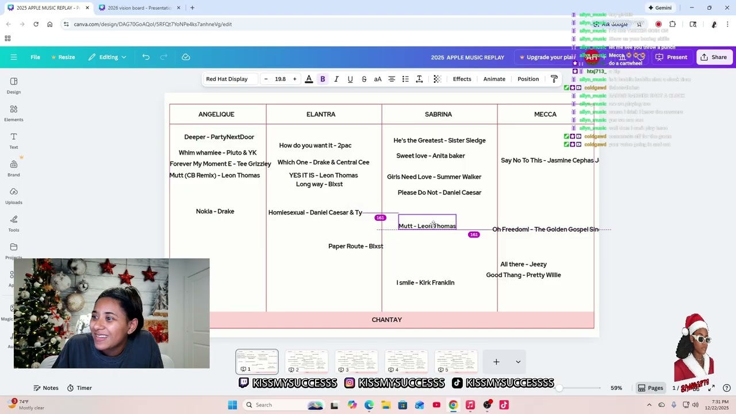
Task: Click the Windows taskbar Search box
Action: [x=283, y=405]
